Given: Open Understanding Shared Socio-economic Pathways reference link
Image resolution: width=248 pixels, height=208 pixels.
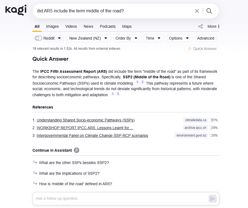Looking at the screenshot, I should [x=86, y=120].
